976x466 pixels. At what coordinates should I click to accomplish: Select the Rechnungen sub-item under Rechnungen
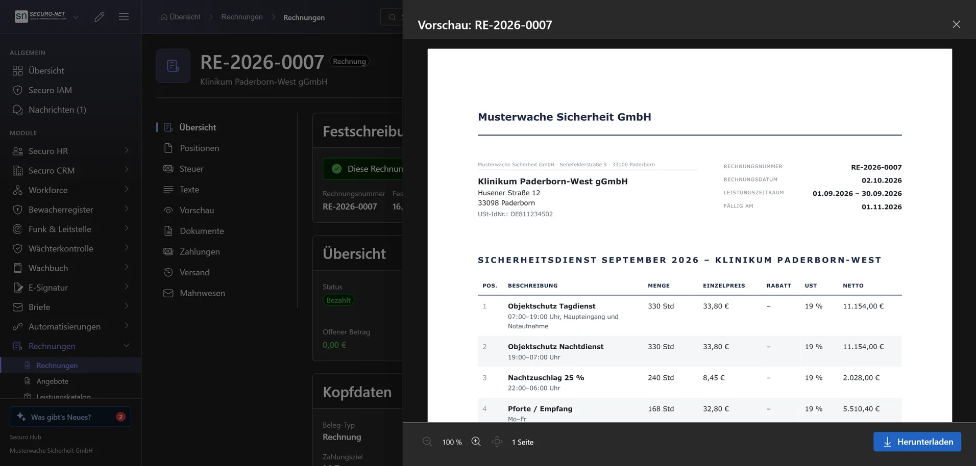coord(70,365)
